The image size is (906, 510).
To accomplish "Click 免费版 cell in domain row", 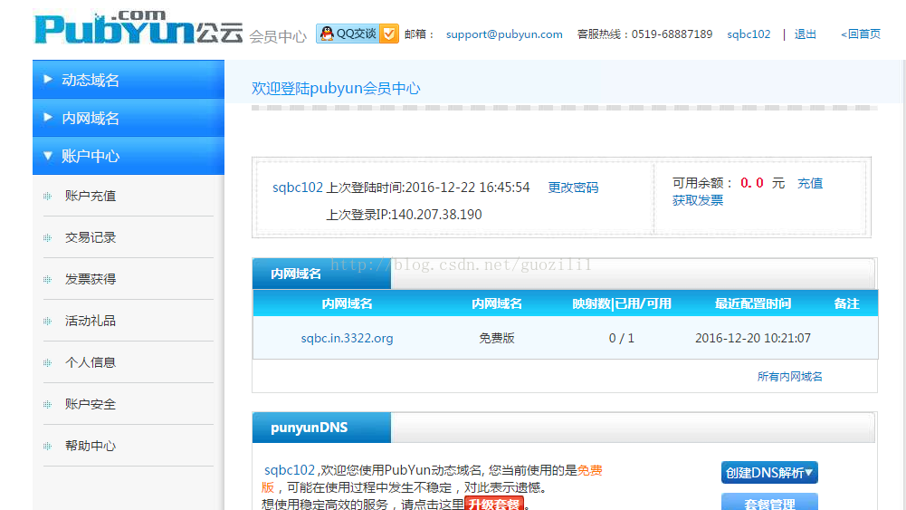I will click(x=496, y=338).
